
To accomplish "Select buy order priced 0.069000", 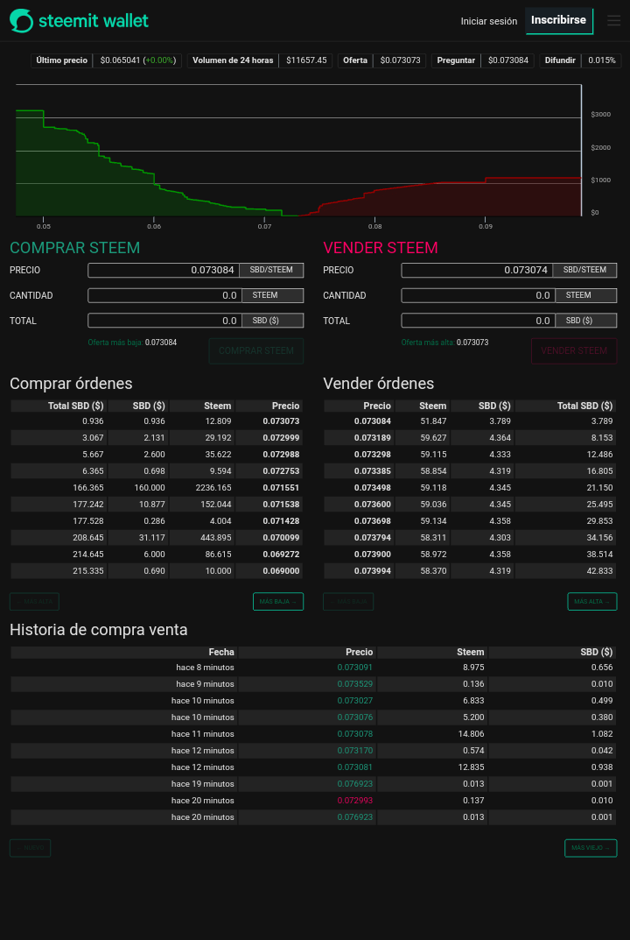I will pos(157,570).
